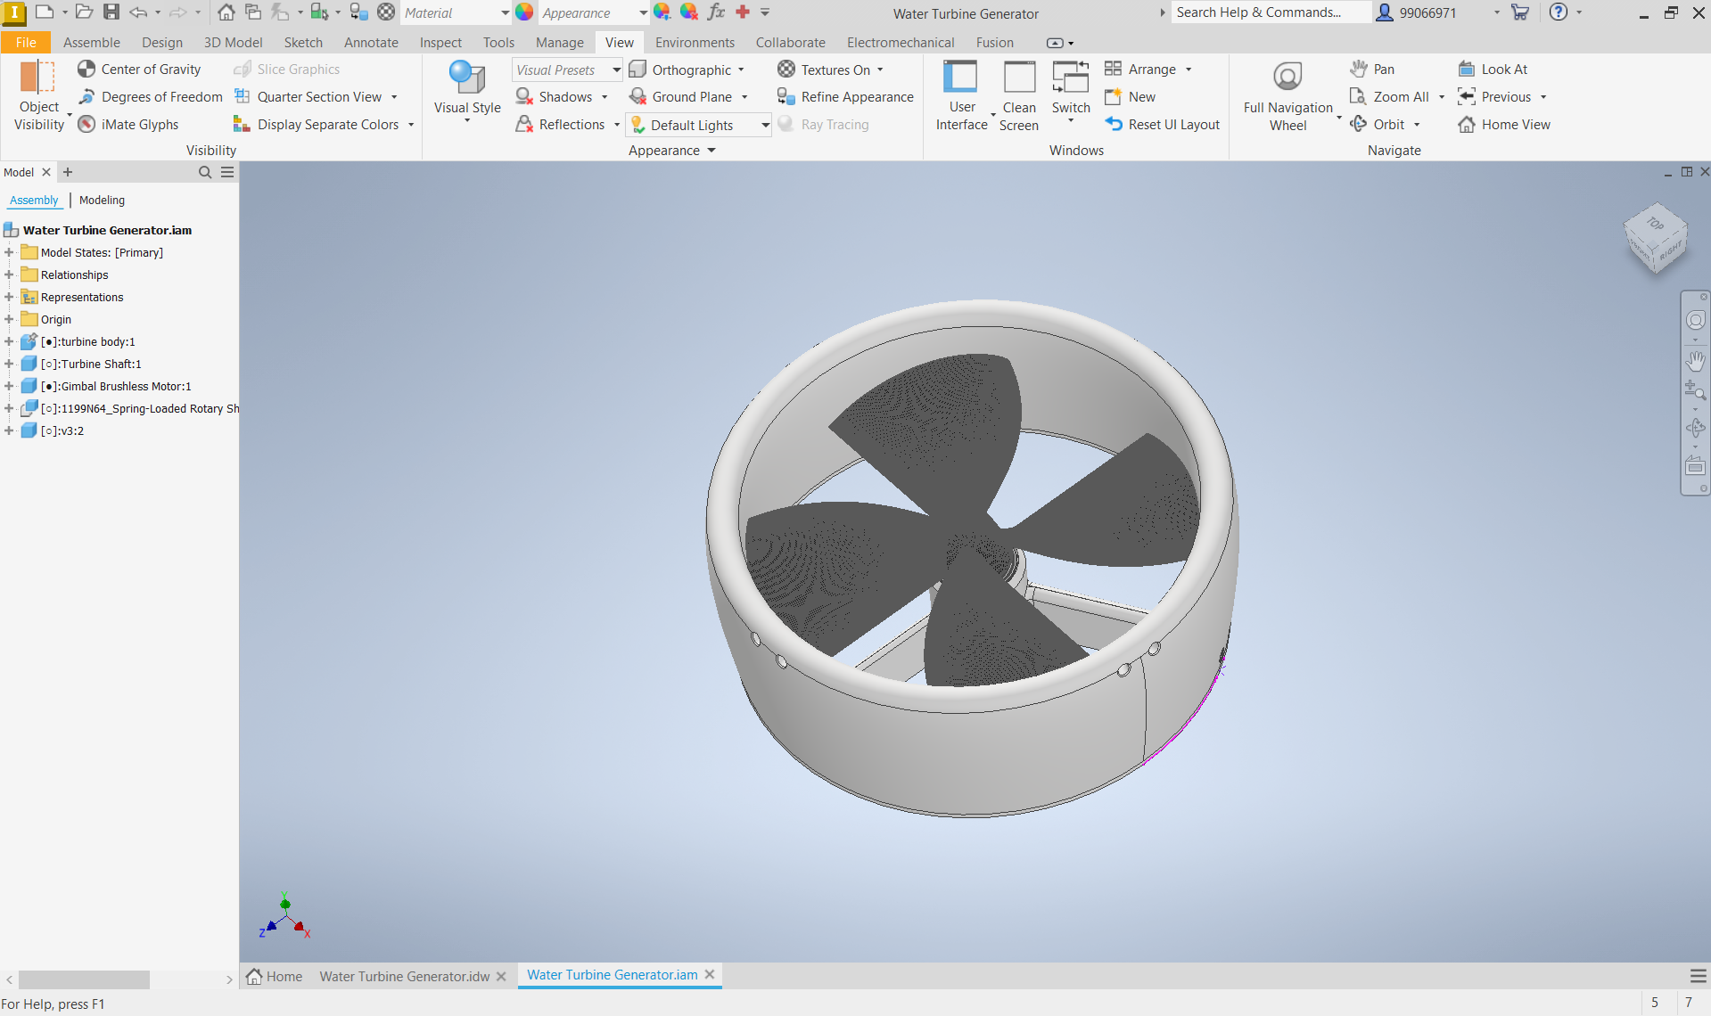Screen dimensions: 1711x1016
Task: Open Object Visibility menu
Action: point(39,96)
